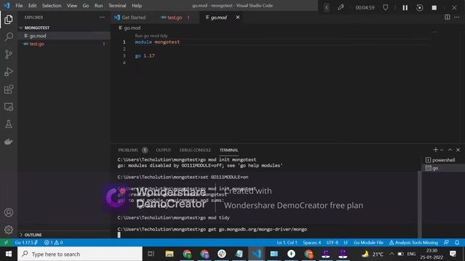Screen dimensions: 465x261
Task: Collapse the recorder toolbar arrow
Action: [326, 8]
